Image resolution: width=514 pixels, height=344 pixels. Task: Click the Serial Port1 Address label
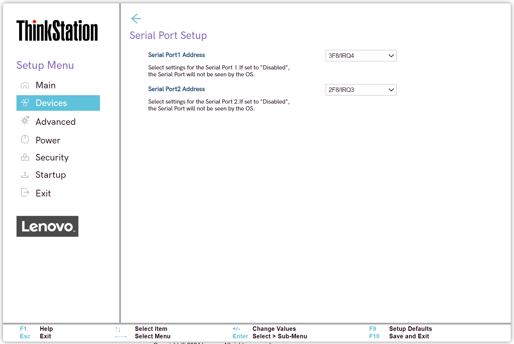(176, 55)
